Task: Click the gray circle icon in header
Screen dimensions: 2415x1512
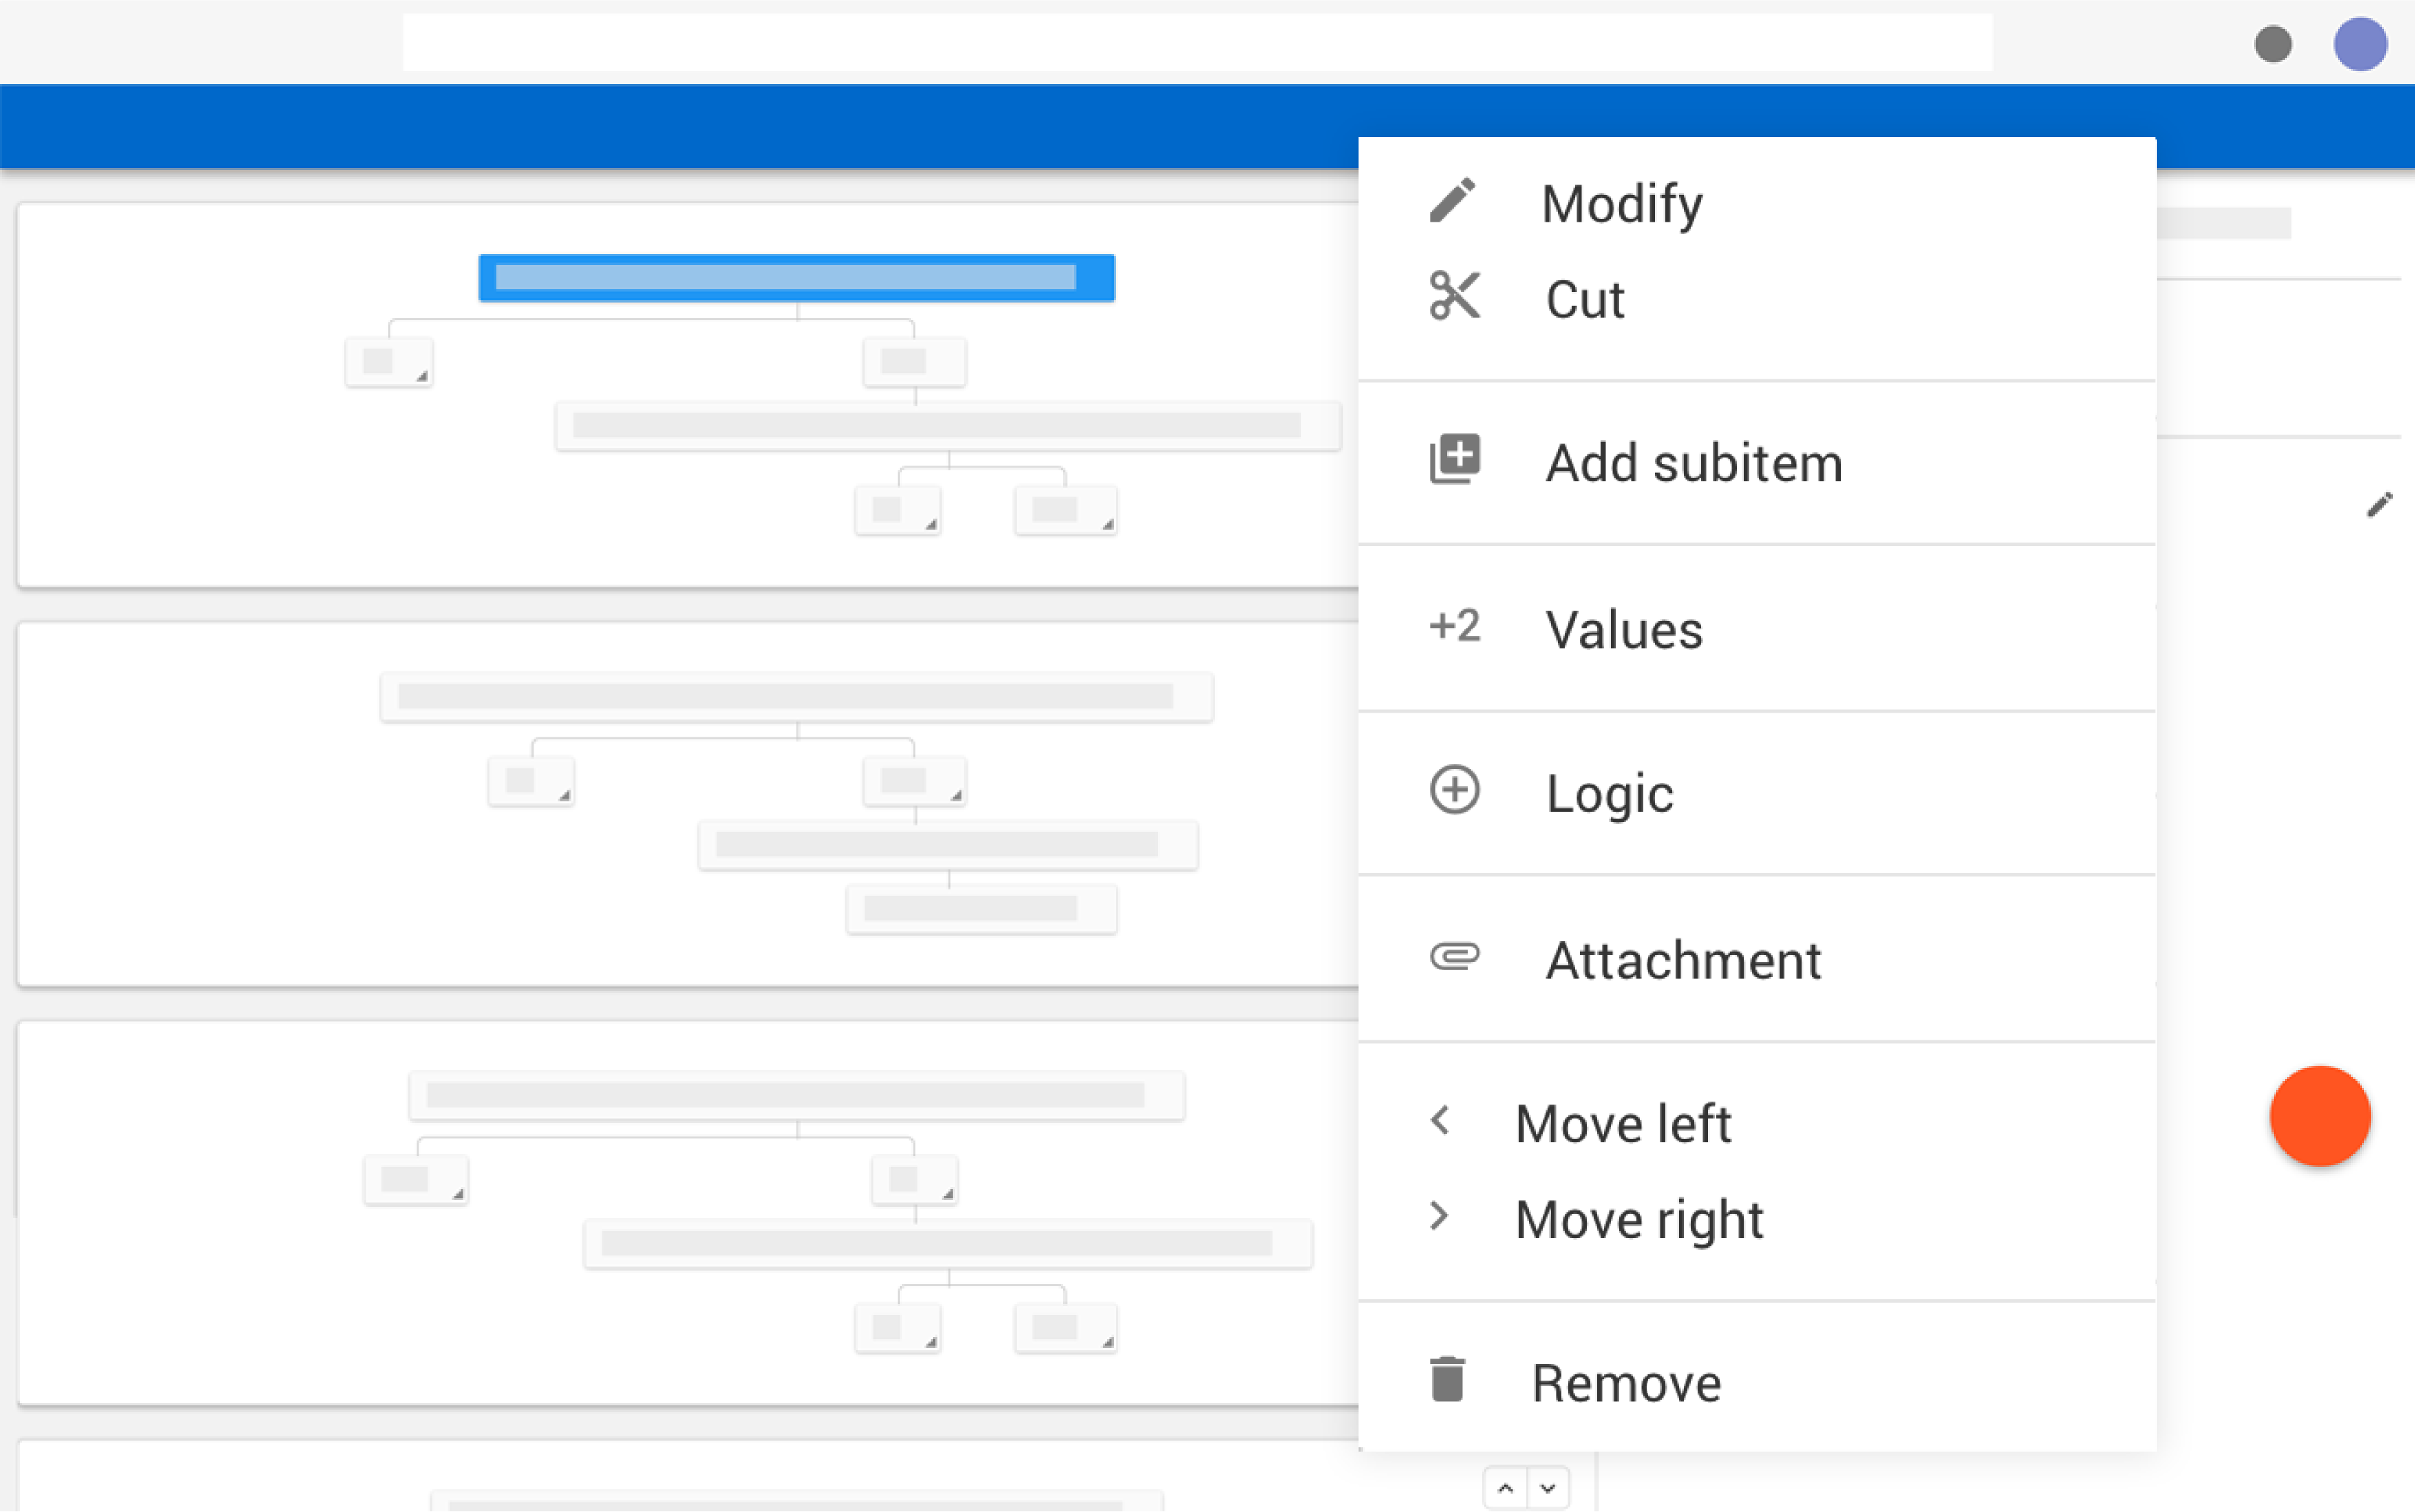Action: 2273,44
